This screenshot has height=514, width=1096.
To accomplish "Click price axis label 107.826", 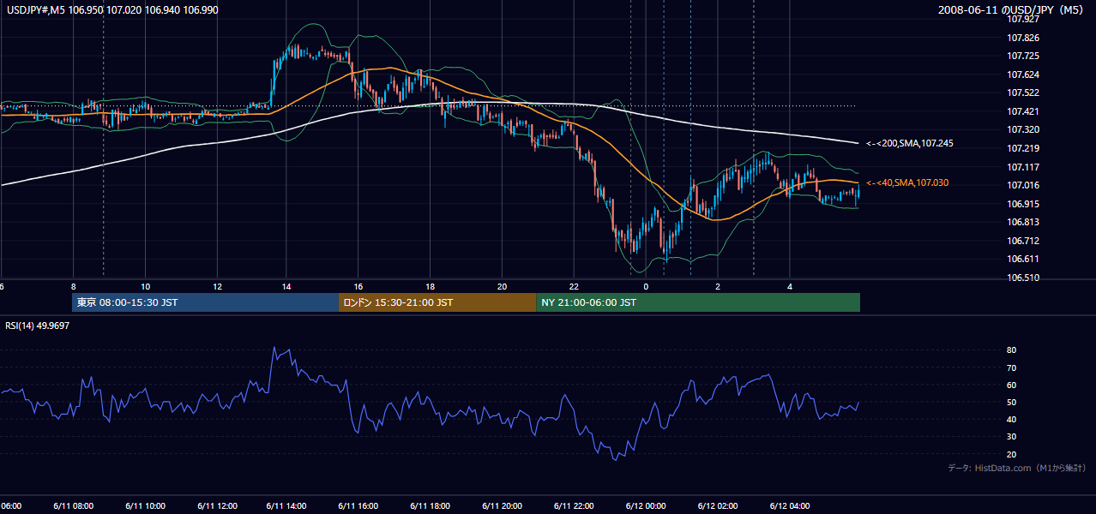I will (x=1024, y=38).
